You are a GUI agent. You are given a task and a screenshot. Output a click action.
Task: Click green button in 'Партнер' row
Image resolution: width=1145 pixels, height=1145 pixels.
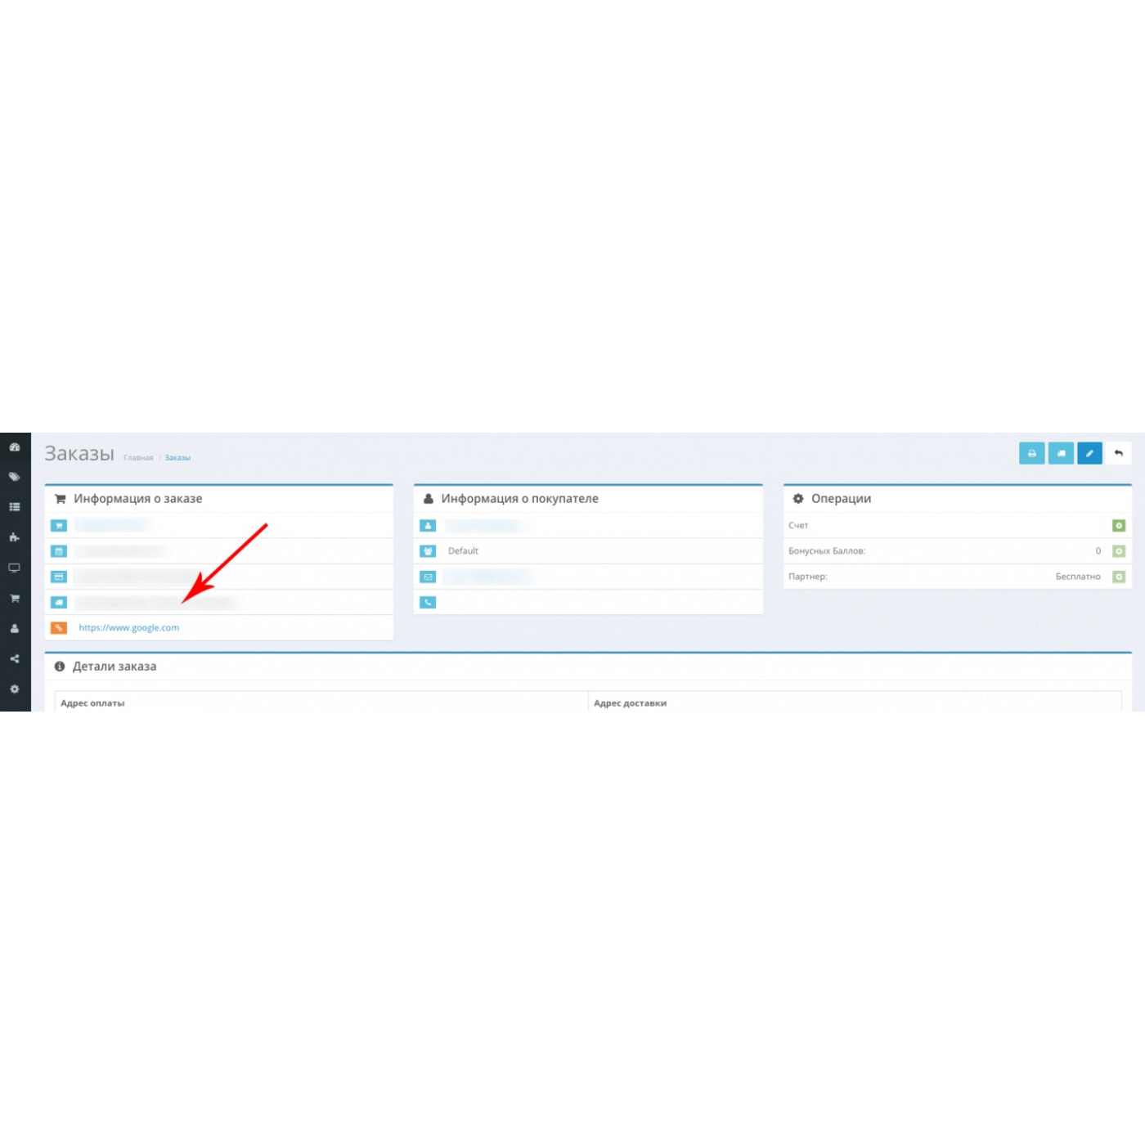pyautogui.click(x=1119, y=577)
